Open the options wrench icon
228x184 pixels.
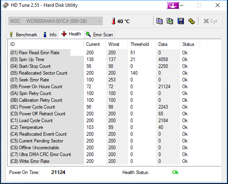click(x=191, y=21)
